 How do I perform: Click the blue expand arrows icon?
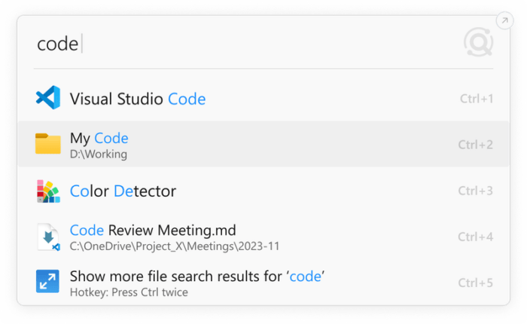tap(48, 282)
